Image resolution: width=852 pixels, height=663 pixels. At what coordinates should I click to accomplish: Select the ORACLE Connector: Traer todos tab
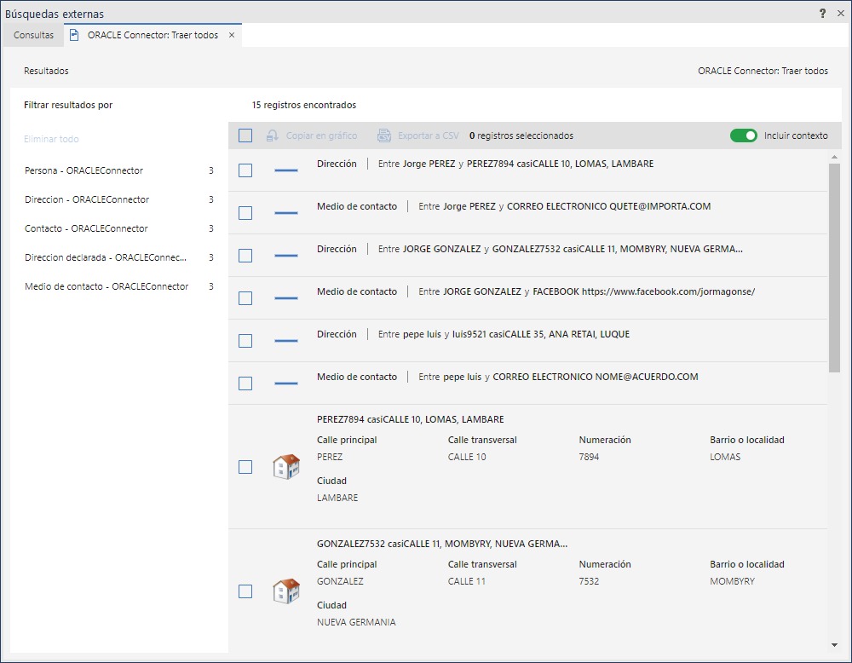(153, 36)
